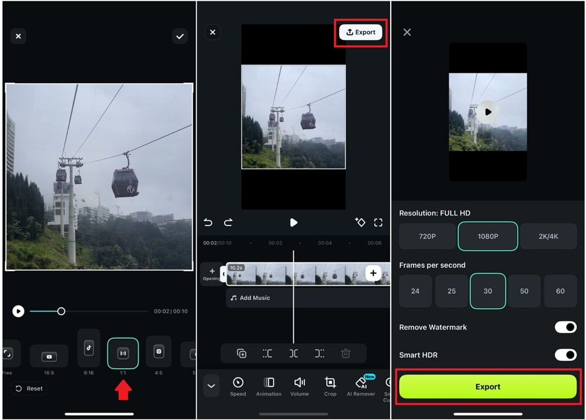Confirm crop with the checkmark icon
Image resolution: width=586 pixels, height=420 pixels.
(x=180, y=36)
